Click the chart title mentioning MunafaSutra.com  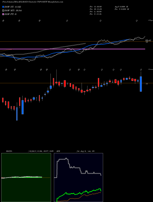tap(33, 2)
